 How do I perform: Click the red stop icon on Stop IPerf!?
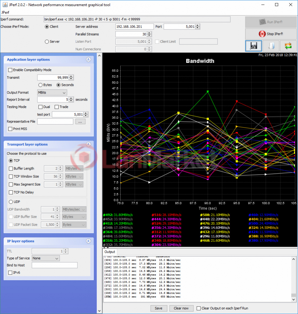pos(261,34)
